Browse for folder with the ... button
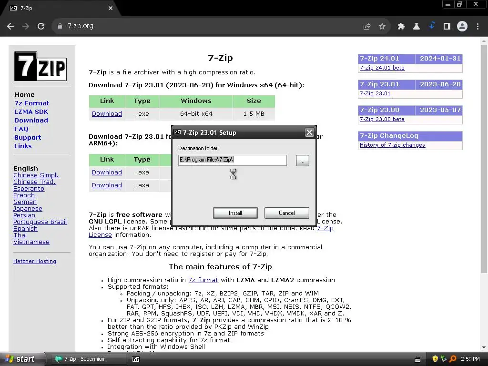Screen dimensions: 488x366 [x=302, y=161]
